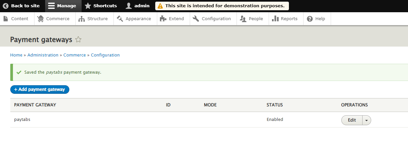
Task: Click the demonstration purposes warning notice
Action: [x=222, y=6]
